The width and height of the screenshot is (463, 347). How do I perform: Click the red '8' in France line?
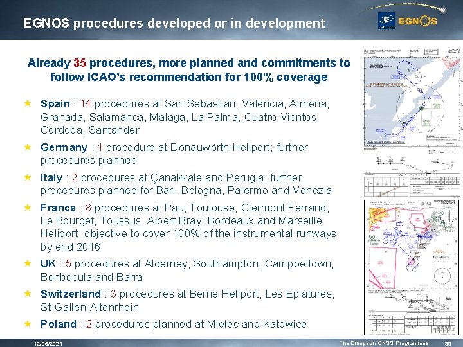88,208
